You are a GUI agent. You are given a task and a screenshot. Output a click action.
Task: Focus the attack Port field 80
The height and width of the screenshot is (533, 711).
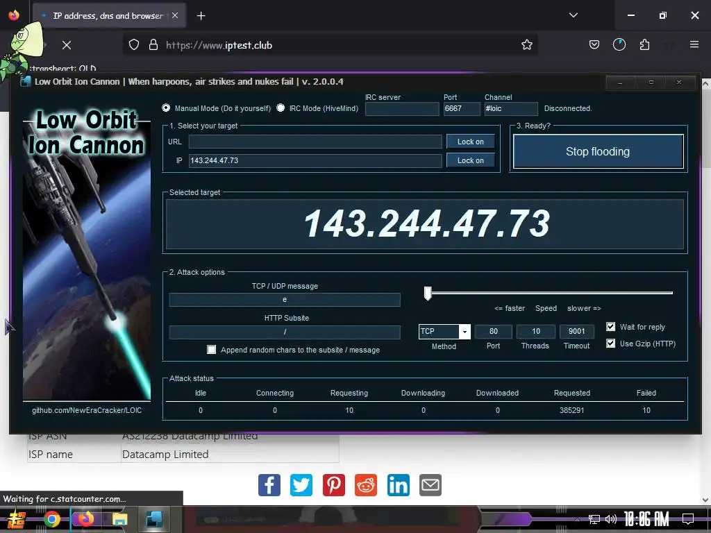point(494,331)
